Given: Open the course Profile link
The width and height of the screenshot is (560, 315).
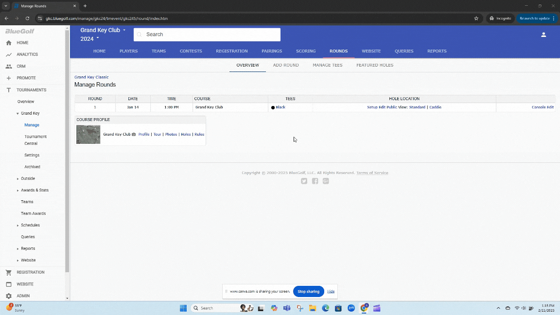Looking at the screenshot, I should (x=144, y=134).
